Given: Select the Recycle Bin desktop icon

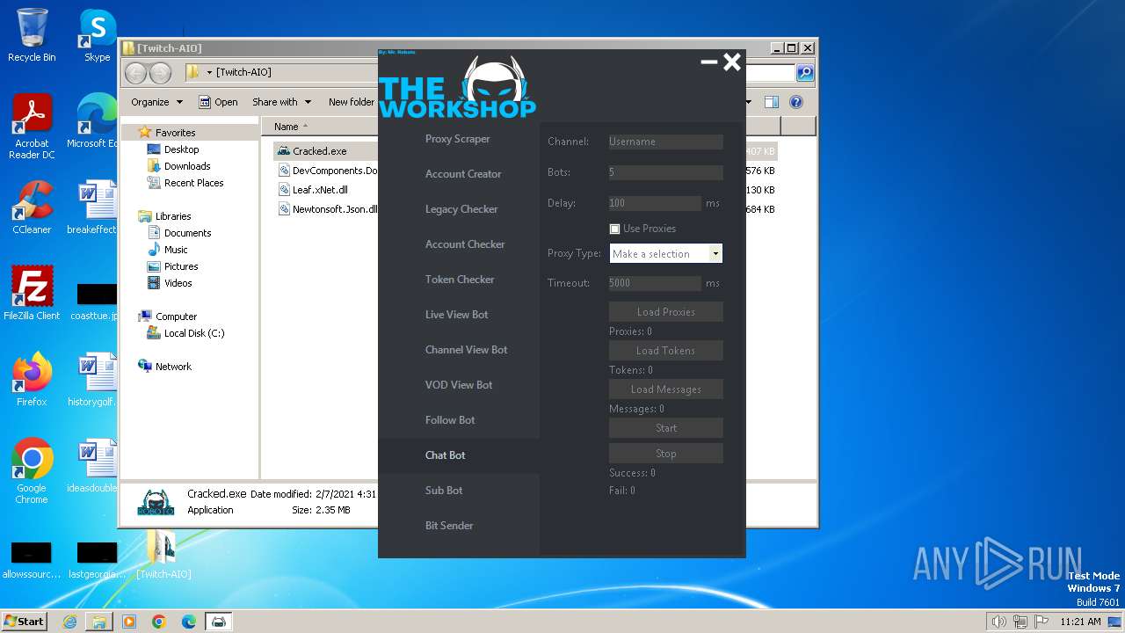Looking at the screenshot, I should 32,35.
